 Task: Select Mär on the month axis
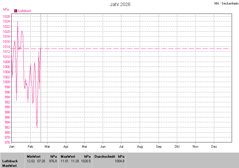pos(47,147)
